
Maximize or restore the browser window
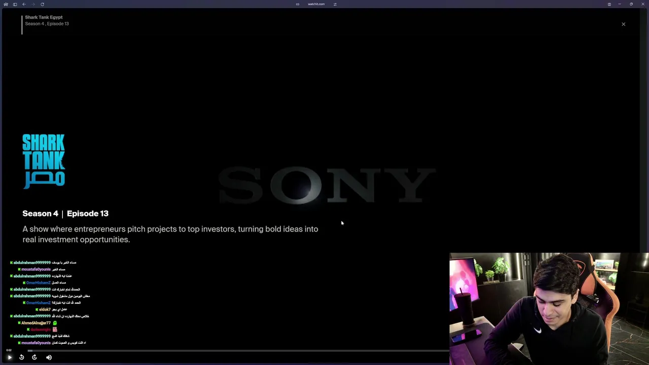coord(631,4)
